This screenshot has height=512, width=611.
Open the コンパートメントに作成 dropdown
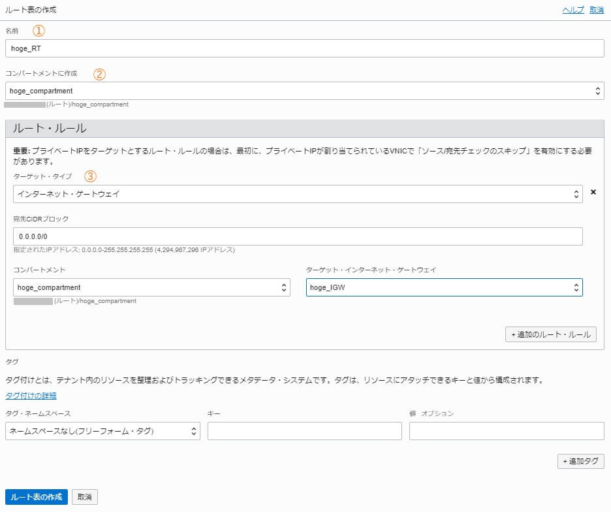click(305, 91)
